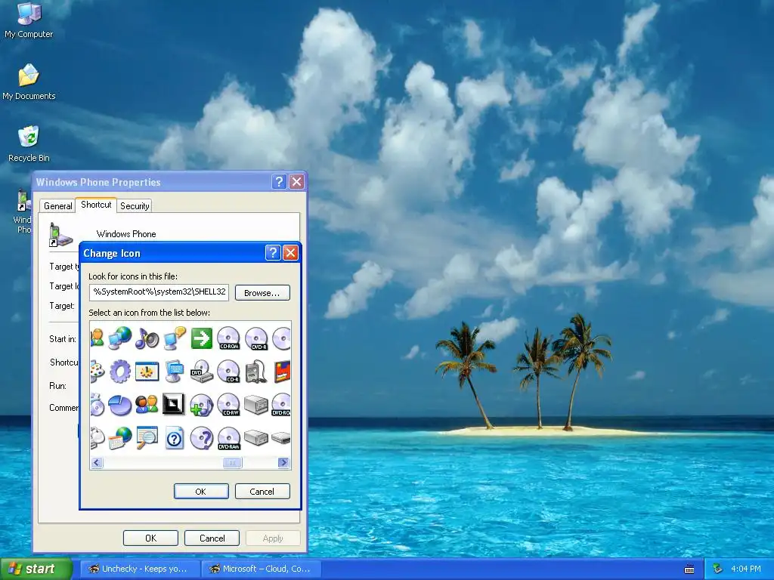Select the disc with question mark icon

[x=201, y=438]
